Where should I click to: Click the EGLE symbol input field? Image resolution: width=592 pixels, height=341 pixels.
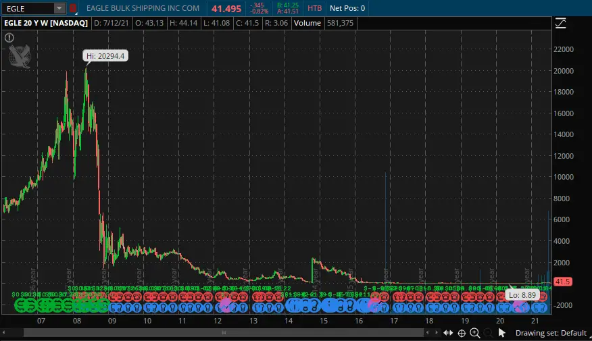click(x=28, y=8)
